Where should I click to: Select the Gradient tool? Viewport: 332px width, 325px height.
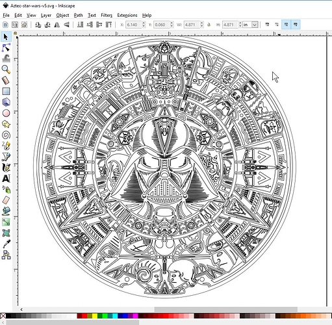click(6, 222)
